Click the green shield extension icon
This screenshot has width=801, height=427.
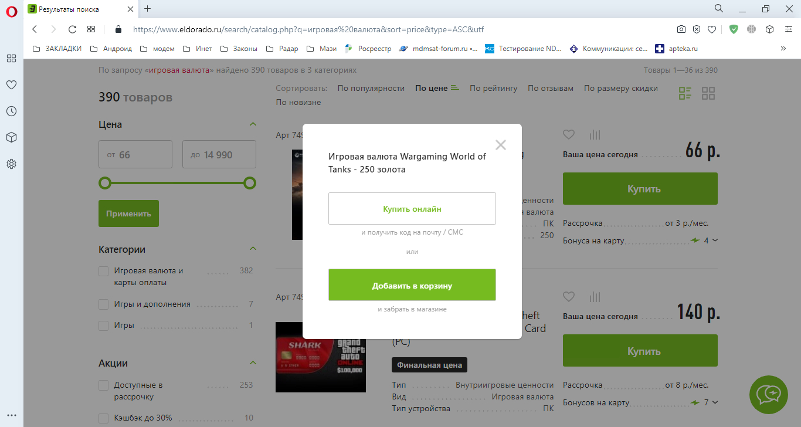[x=734, y=29]
